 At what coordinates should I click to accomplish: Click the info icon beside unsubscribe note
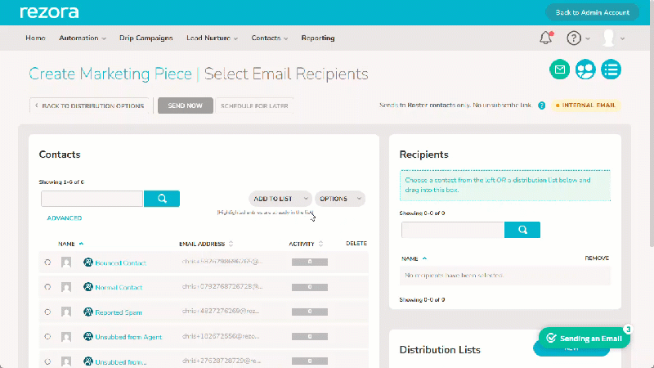tap(541, 105)
